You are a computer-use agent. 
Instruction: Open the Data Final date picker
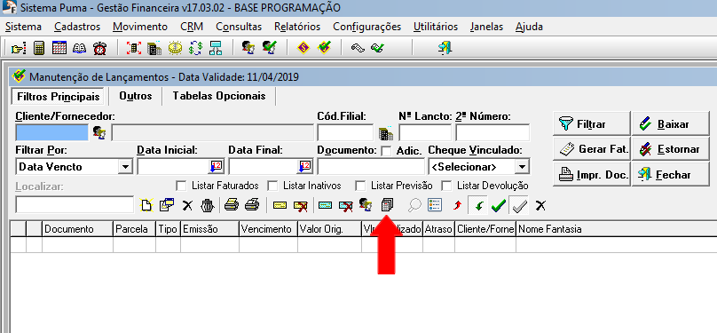305,167
